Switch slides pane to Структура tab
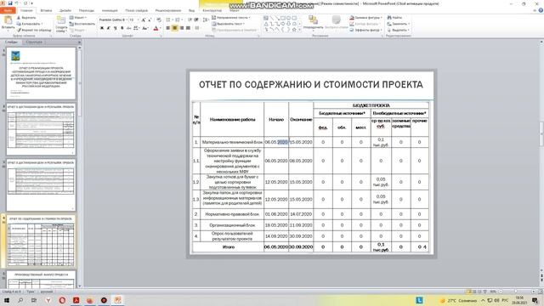The width and height of the screenshot is (544, 306). pos(34,42)
